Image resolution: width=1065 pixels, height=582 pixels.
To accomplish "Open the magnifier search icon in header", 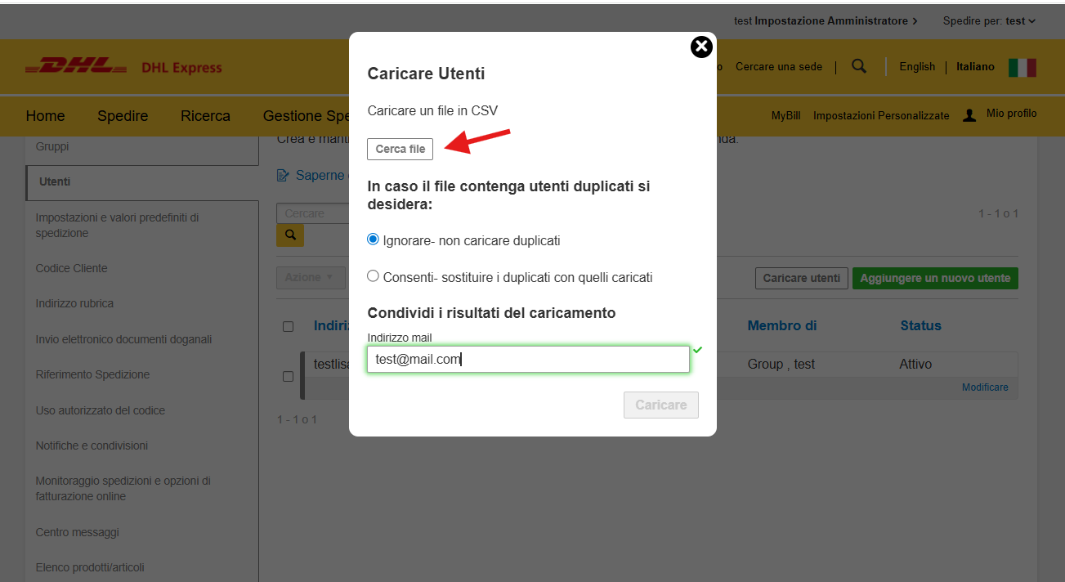I will [x=858, y=66].
